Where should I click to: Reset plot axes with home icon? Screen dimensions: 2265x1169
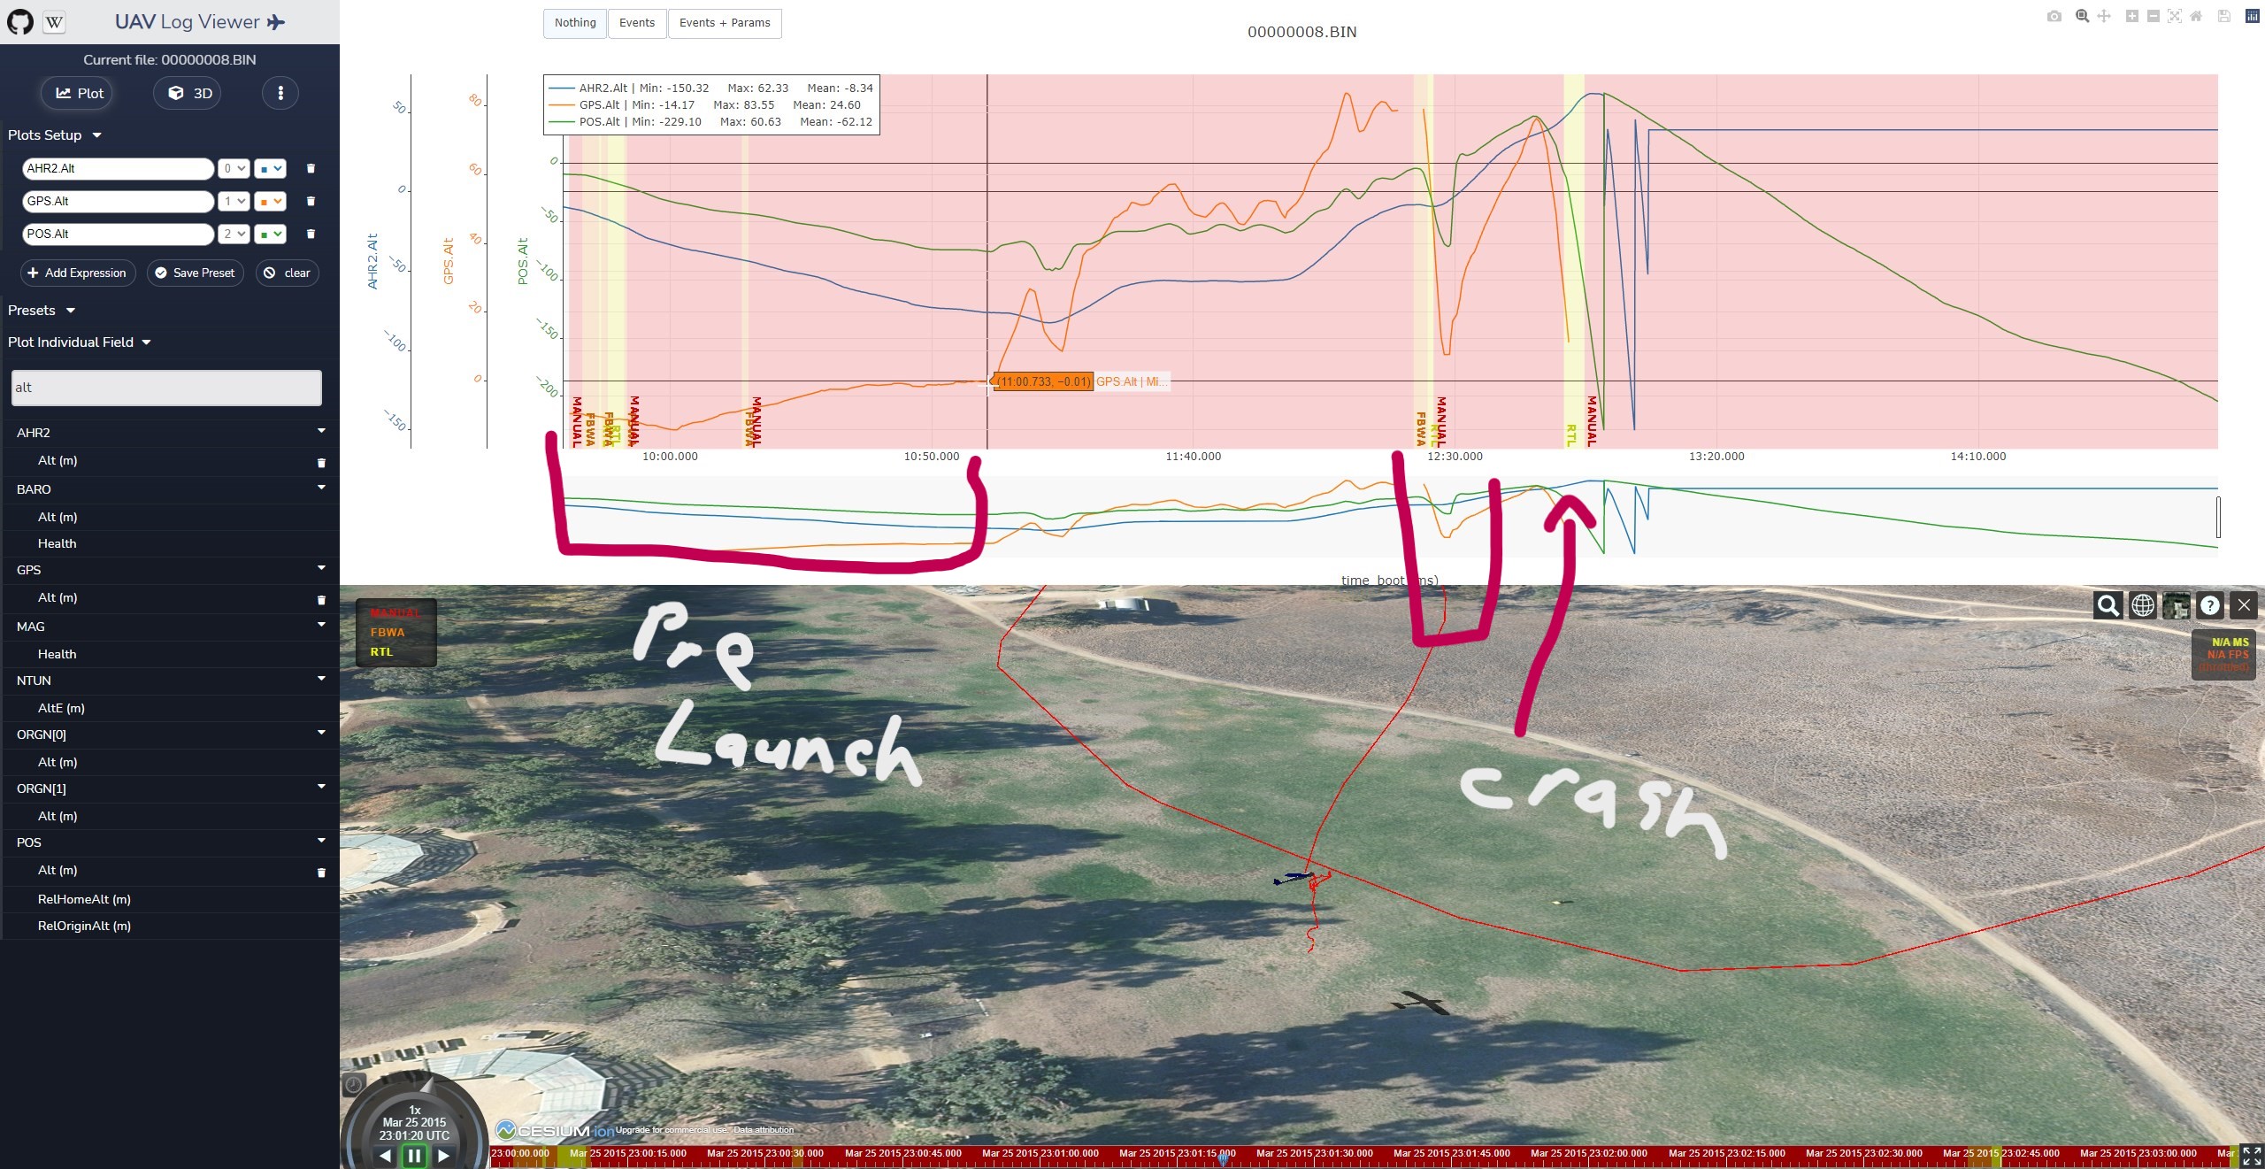coord(2196,16)
